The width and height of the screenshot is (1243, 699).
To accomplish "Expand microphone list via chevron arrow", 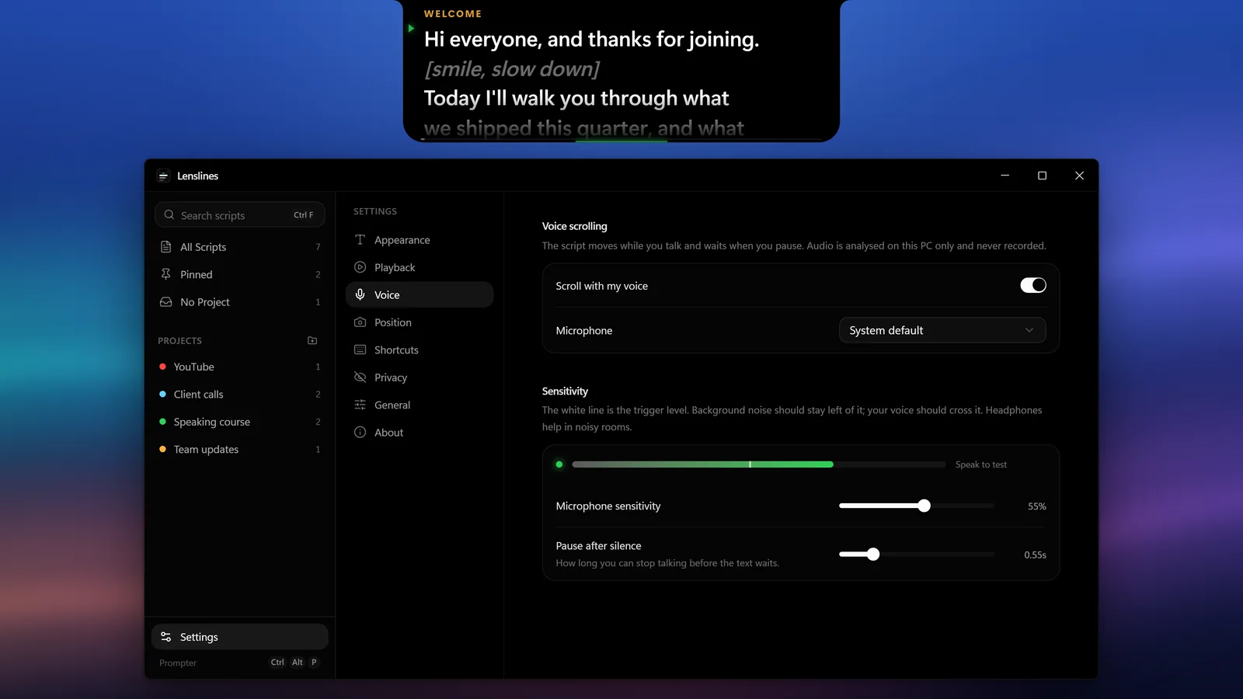I will click(1029, 330).
